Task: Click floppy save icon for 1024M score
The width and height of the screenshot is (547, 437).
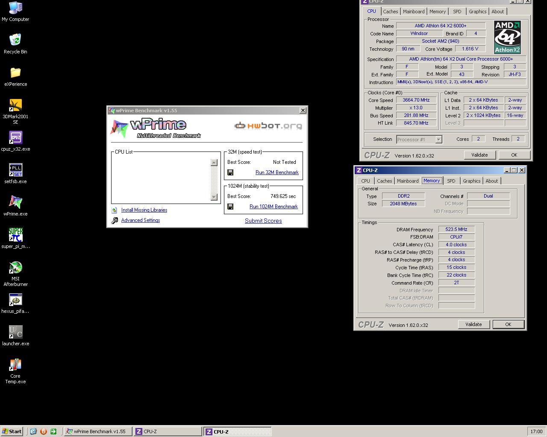Action: point(230,207)
